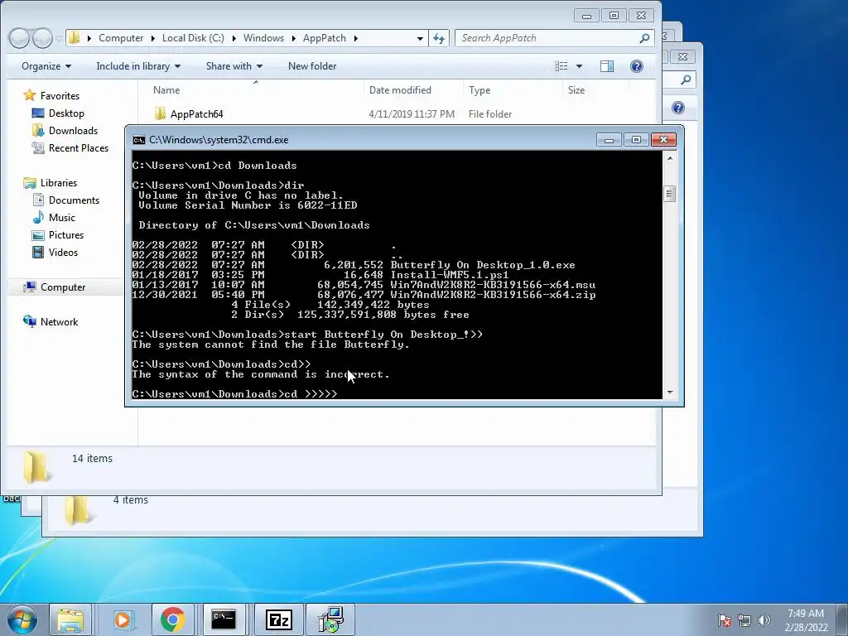Open the Include in library menu
Screen dimensions: 848x636
pos(138,66)
